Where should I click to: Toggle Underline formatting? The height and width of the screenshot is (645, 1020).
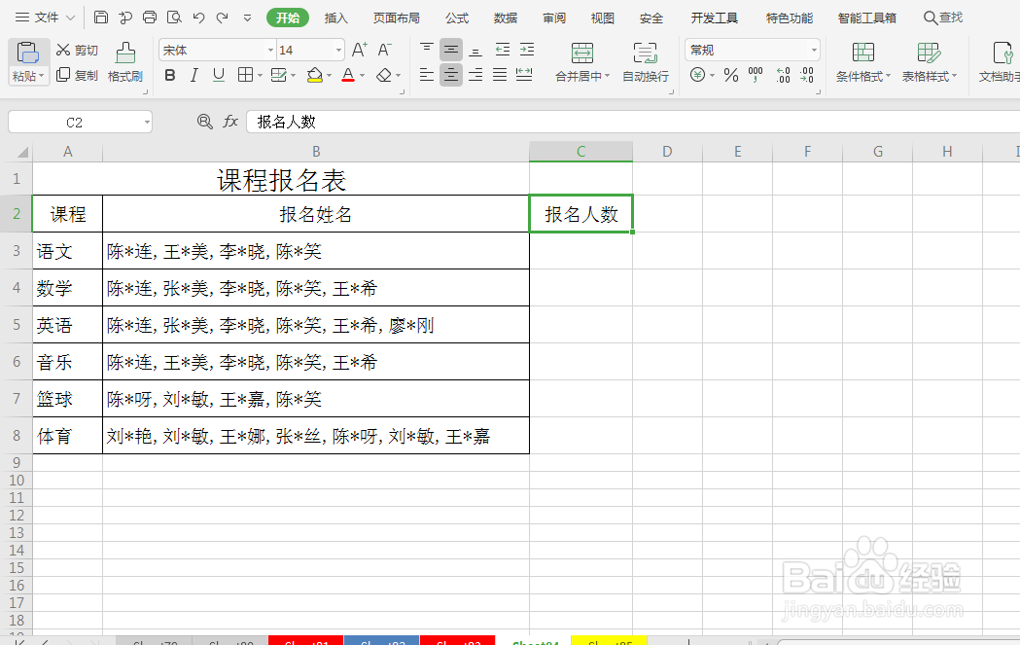[219, 76]
